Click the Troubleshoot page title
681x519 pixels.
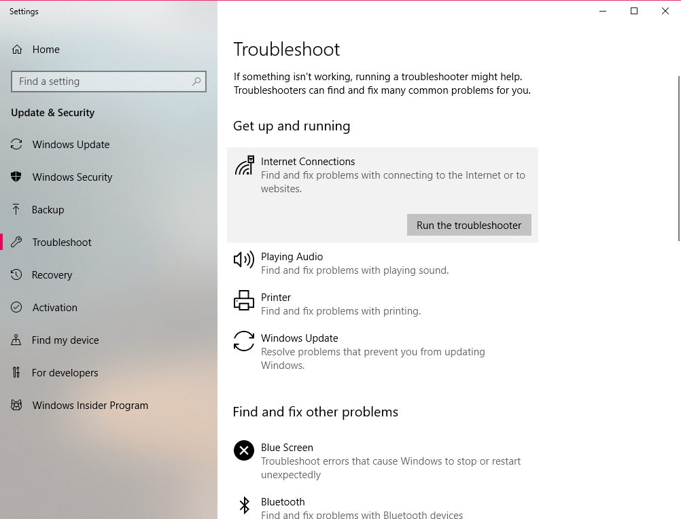[x=287, y=49]
